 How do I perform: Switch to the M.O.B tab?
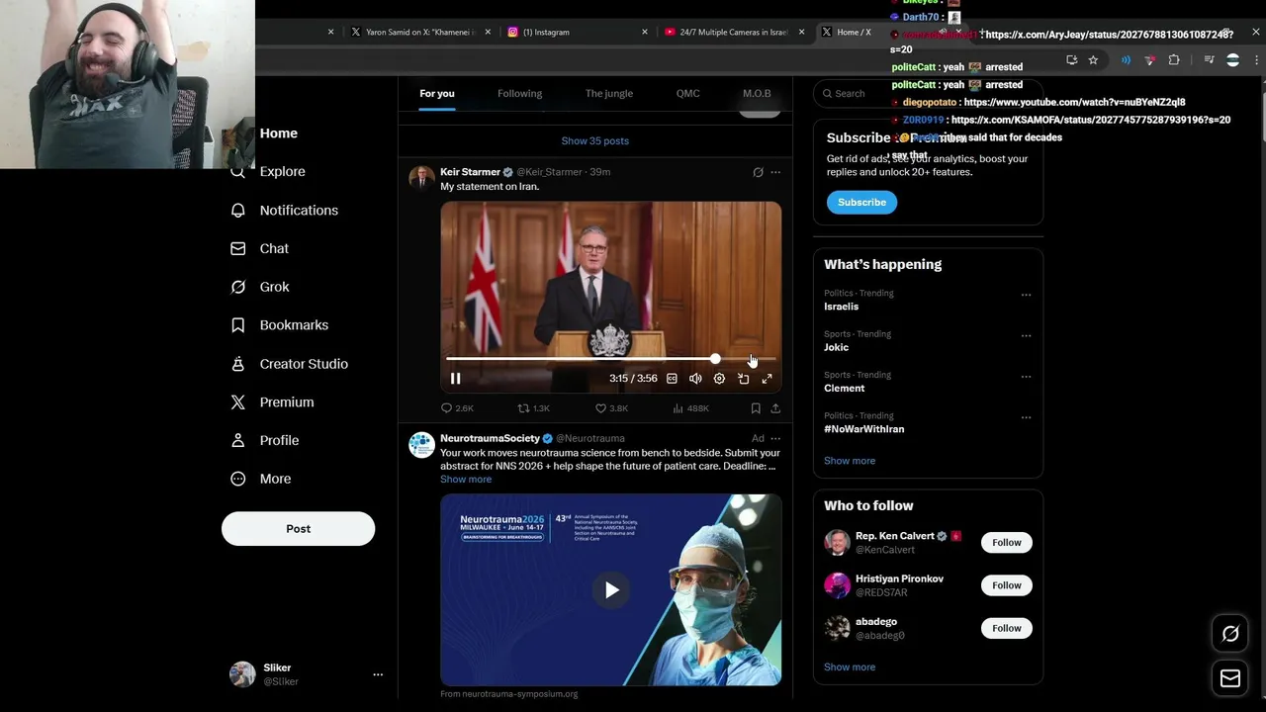point(757,93)
